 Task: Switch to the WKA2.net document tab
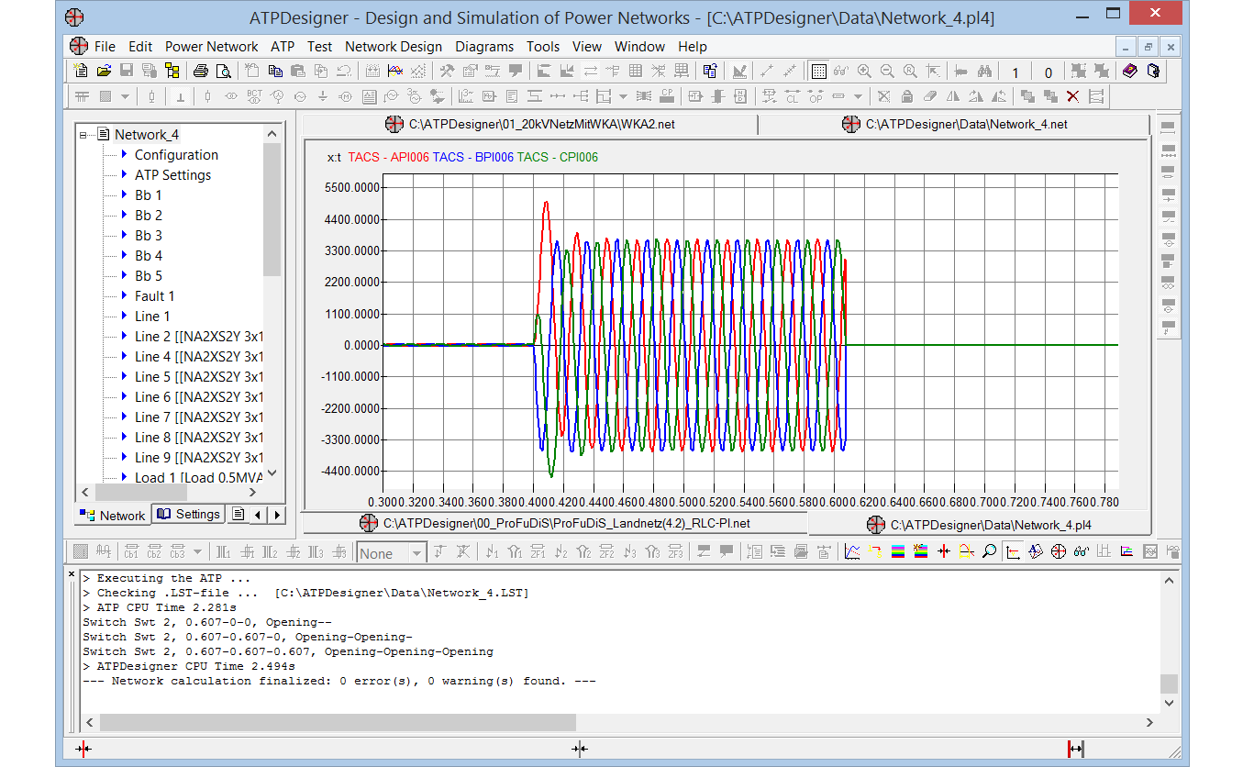click(530, 124)
